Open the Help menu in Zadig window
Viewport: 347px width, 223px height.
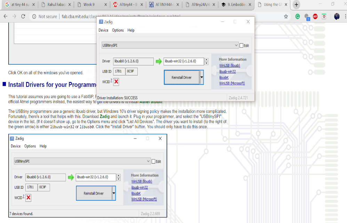[x=131, y=30]
